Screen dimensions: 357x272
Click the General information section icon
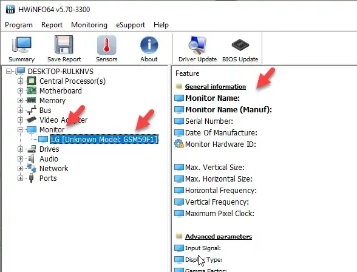pyautogui.click(x=179, y=86)
